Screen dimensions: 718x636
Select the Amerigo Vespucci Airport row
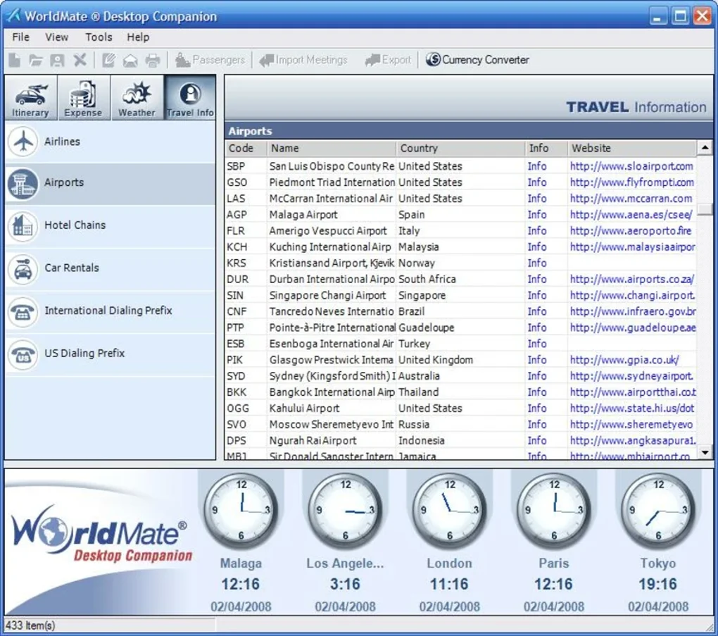[460, 231]
